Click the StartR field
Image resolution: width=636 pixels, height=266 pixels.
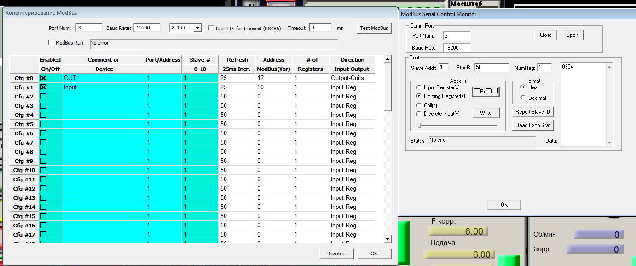click(x=491, y=68)
